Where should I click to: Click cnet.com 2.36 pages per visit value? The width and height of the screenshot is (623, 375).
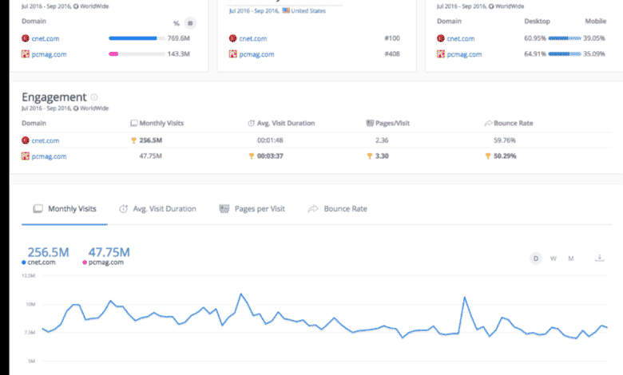tap(382, 140)
